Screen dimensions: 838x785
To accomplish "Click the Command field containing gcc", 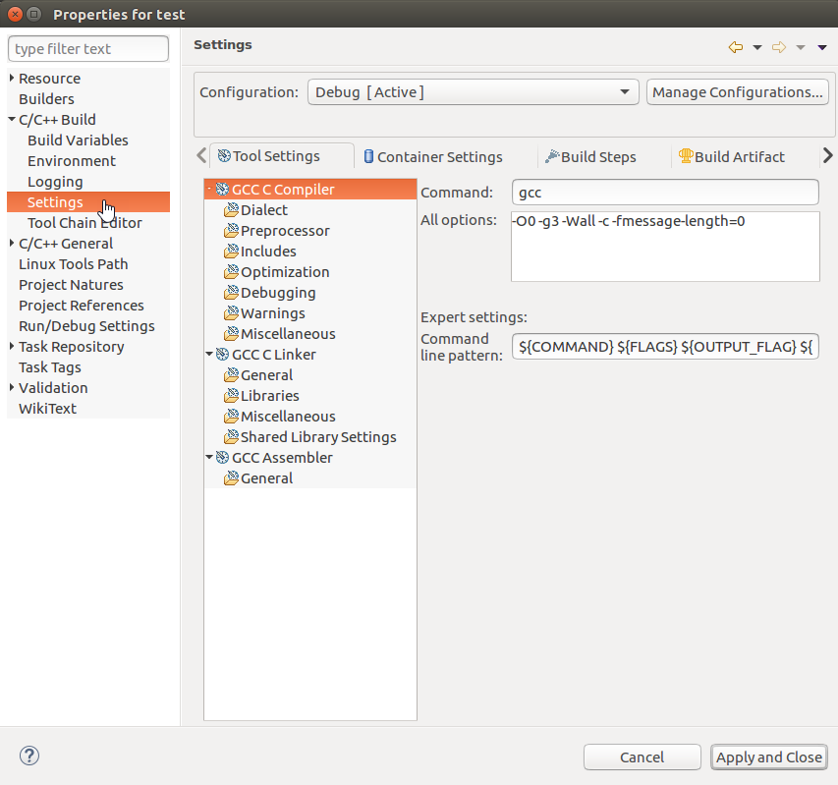I will pos(665,193).
